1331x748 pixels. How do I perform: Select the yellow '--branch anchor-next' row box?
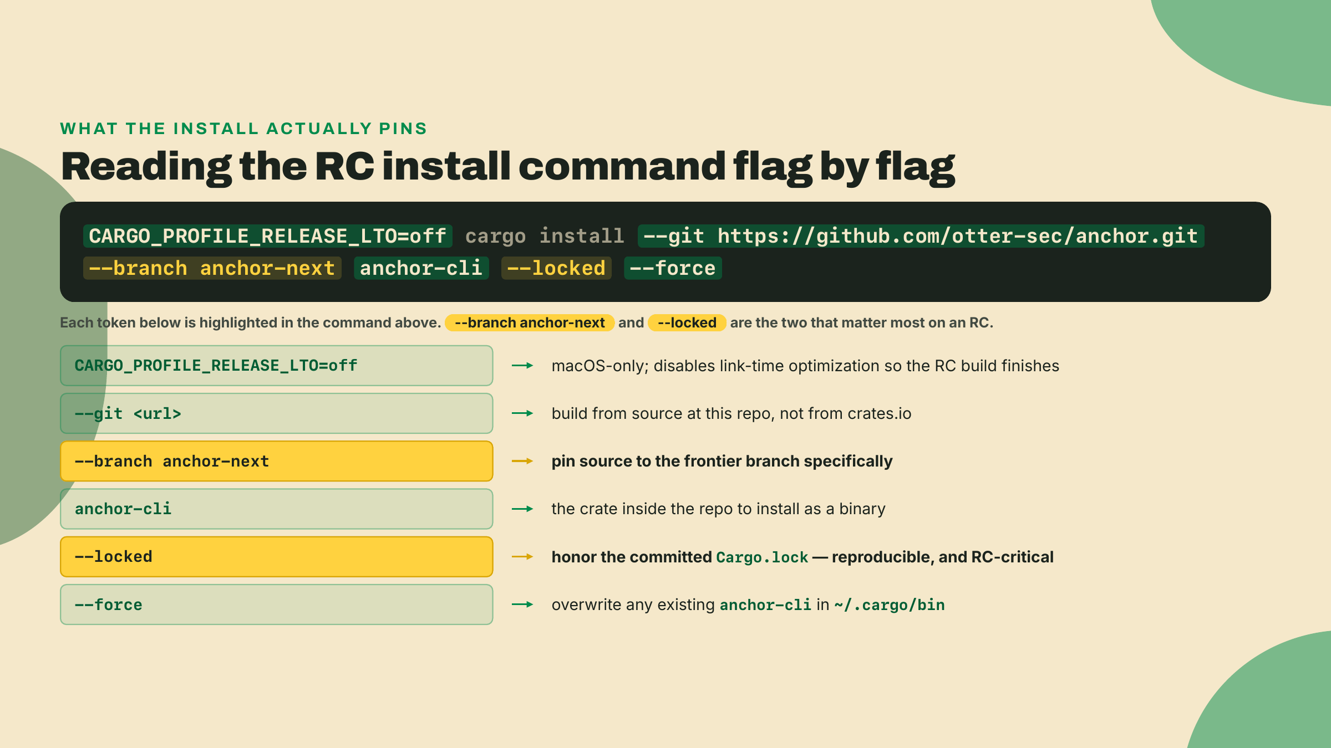tap(277, 461)
